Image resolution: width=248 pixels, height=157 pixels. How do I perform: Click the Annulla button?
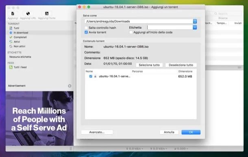(169, 132)
